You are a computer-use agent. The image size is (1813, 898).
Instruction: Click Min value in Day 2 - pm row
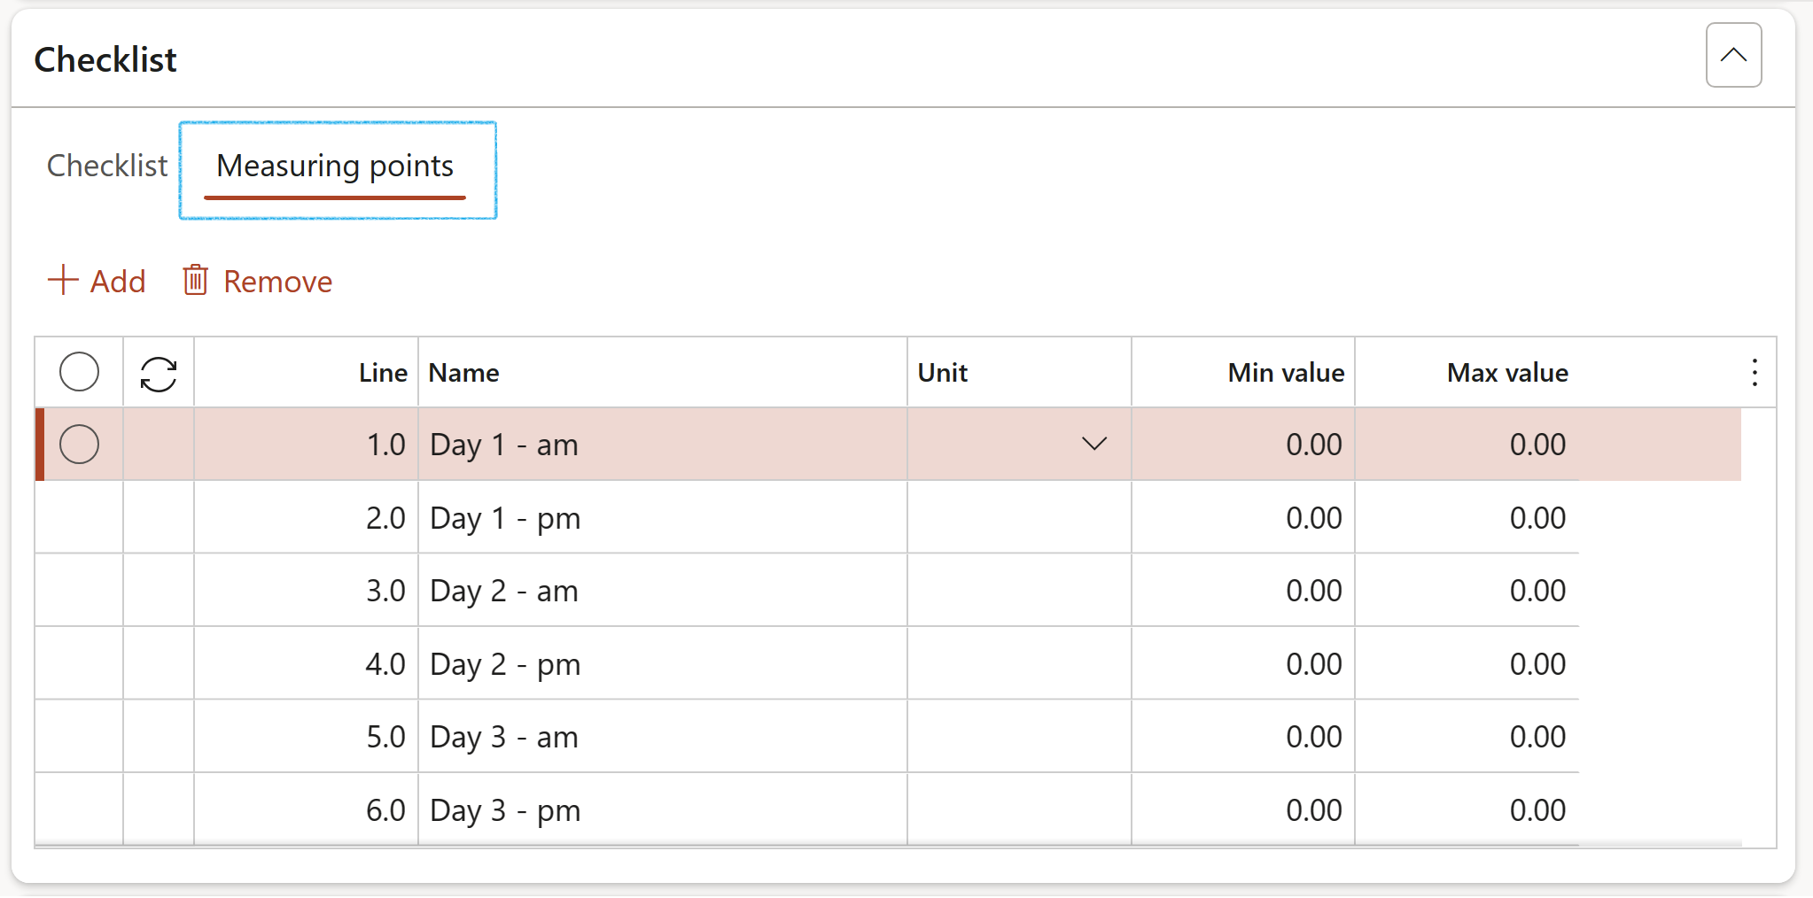[x=1243, y=664]
